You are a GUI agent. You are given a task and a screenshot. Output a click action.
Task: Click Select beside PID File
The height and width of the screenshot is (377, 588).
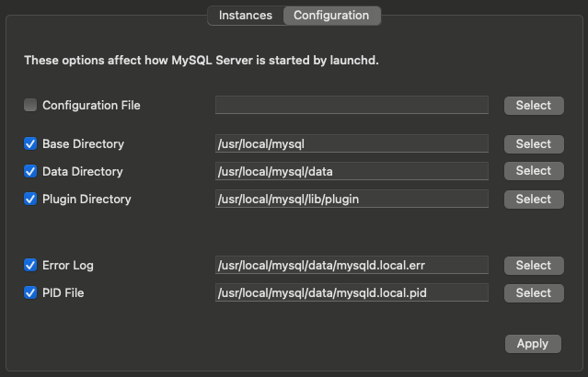point(534,293)
